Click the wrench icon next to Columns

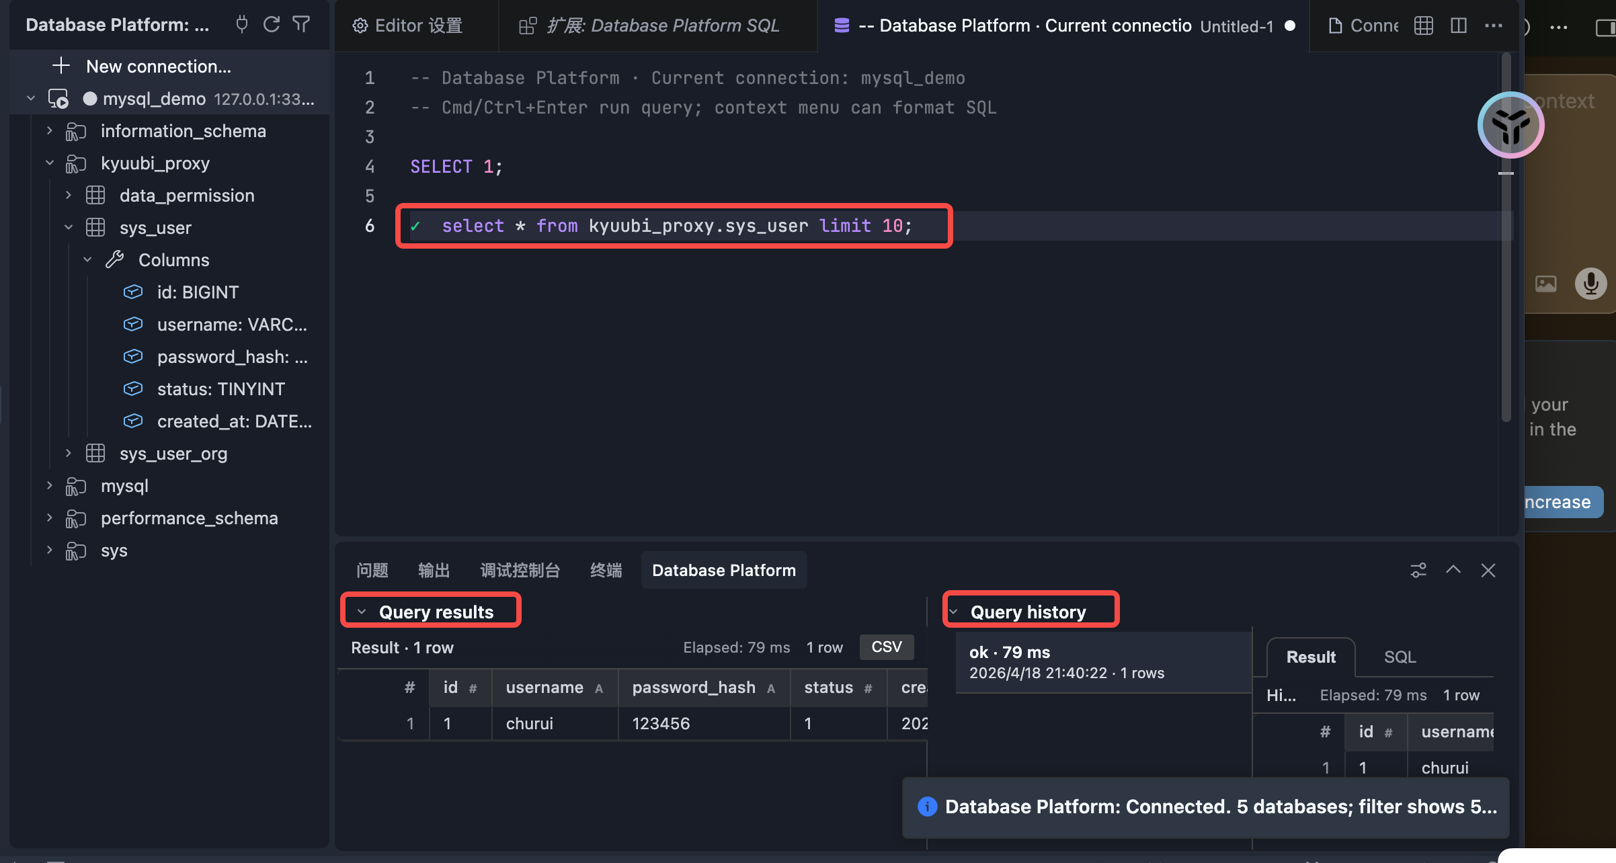coord(115,259)
